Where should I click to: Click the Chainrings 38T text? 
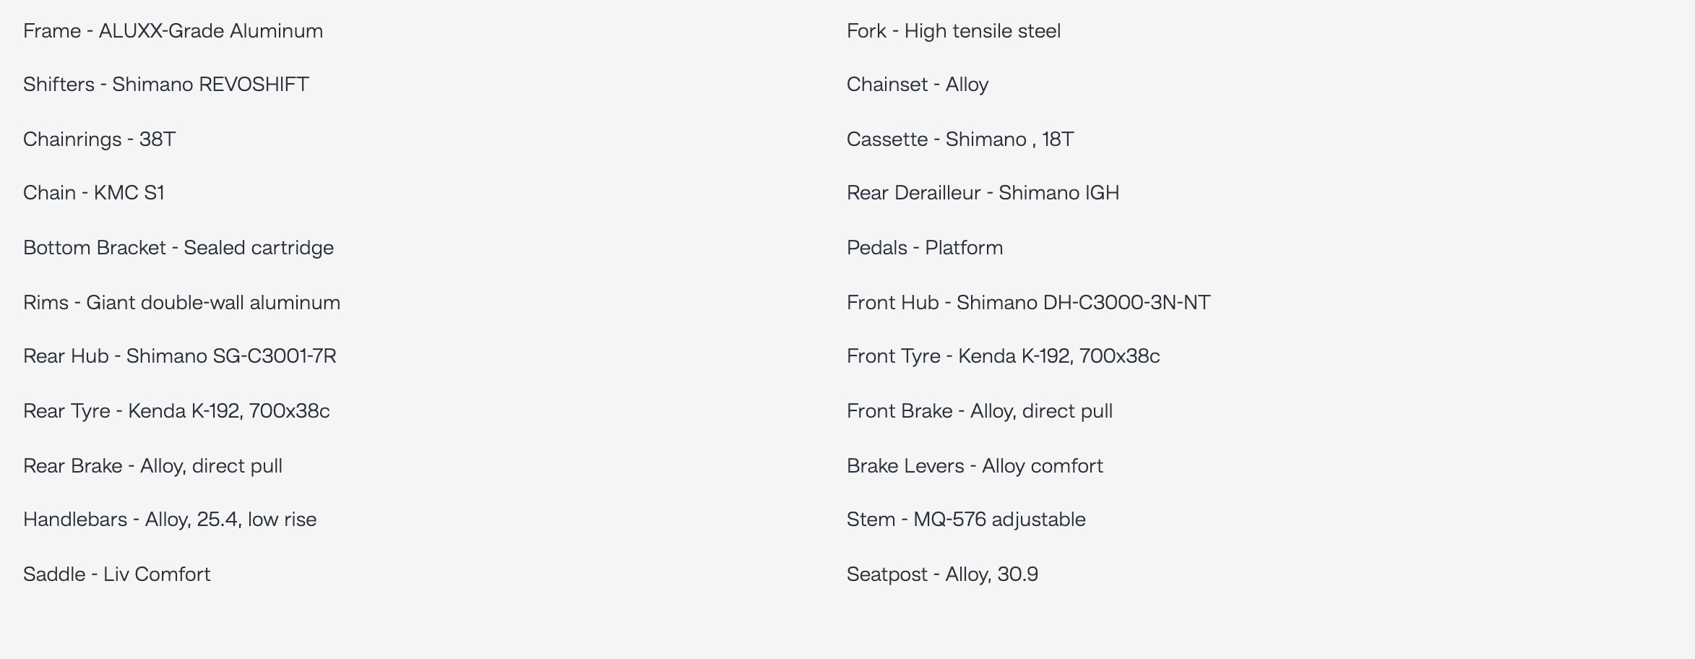click(x=100, y=139)
